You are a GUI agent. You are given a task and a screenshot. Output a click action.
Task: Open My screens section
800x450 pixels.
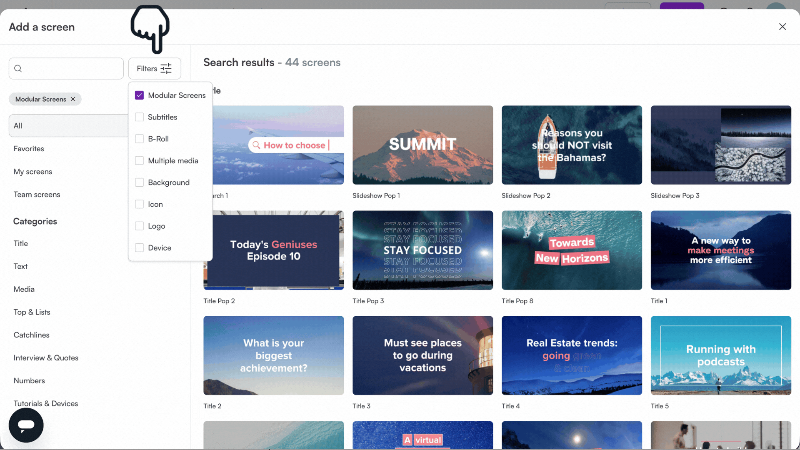point(33,171)
